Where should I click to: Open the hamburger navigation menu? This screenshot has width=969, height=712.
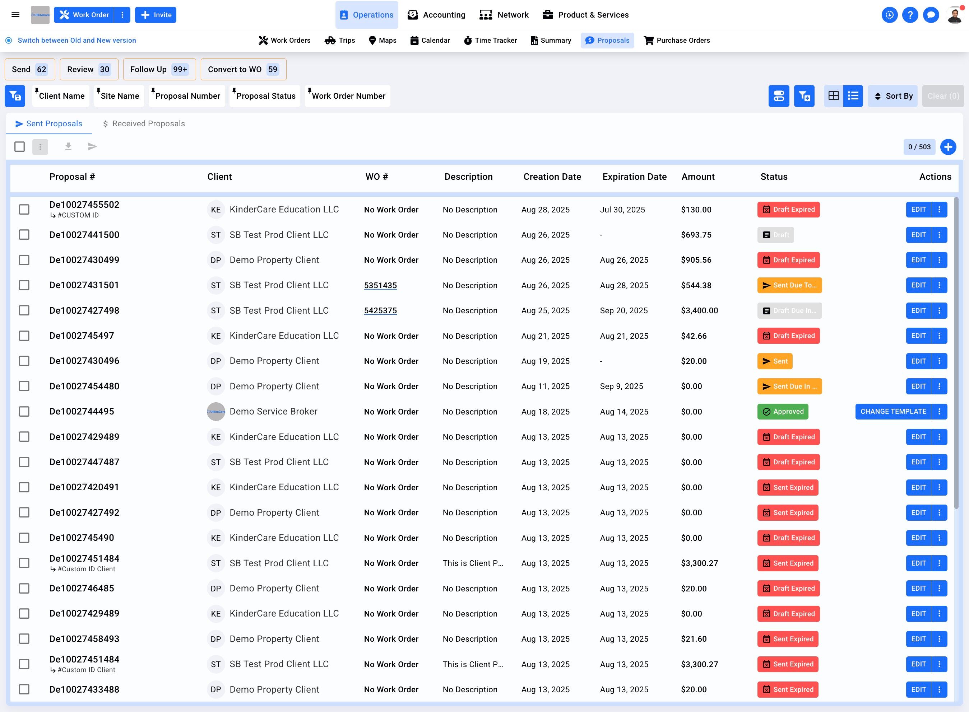coord(15,15)
